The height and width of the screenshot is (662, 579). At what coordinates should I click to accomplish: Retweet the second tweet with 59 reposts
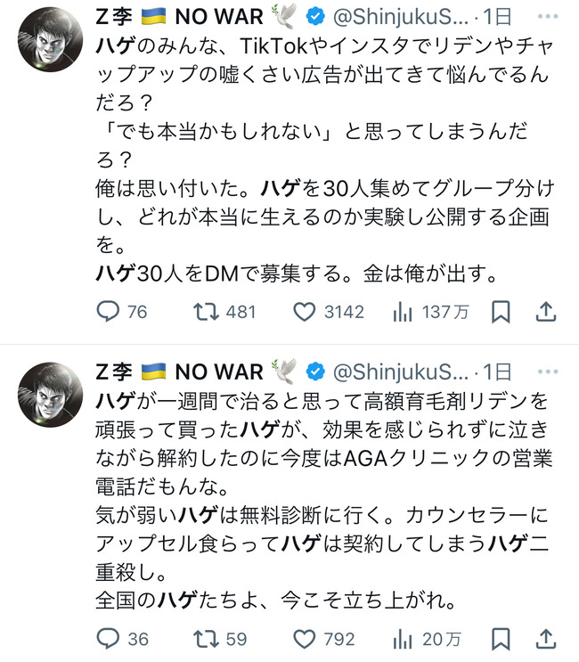220,639
